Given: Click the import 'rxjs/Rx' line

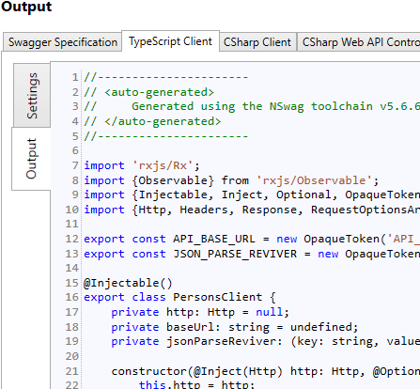Looking at the screenshot, I should 142,165.
